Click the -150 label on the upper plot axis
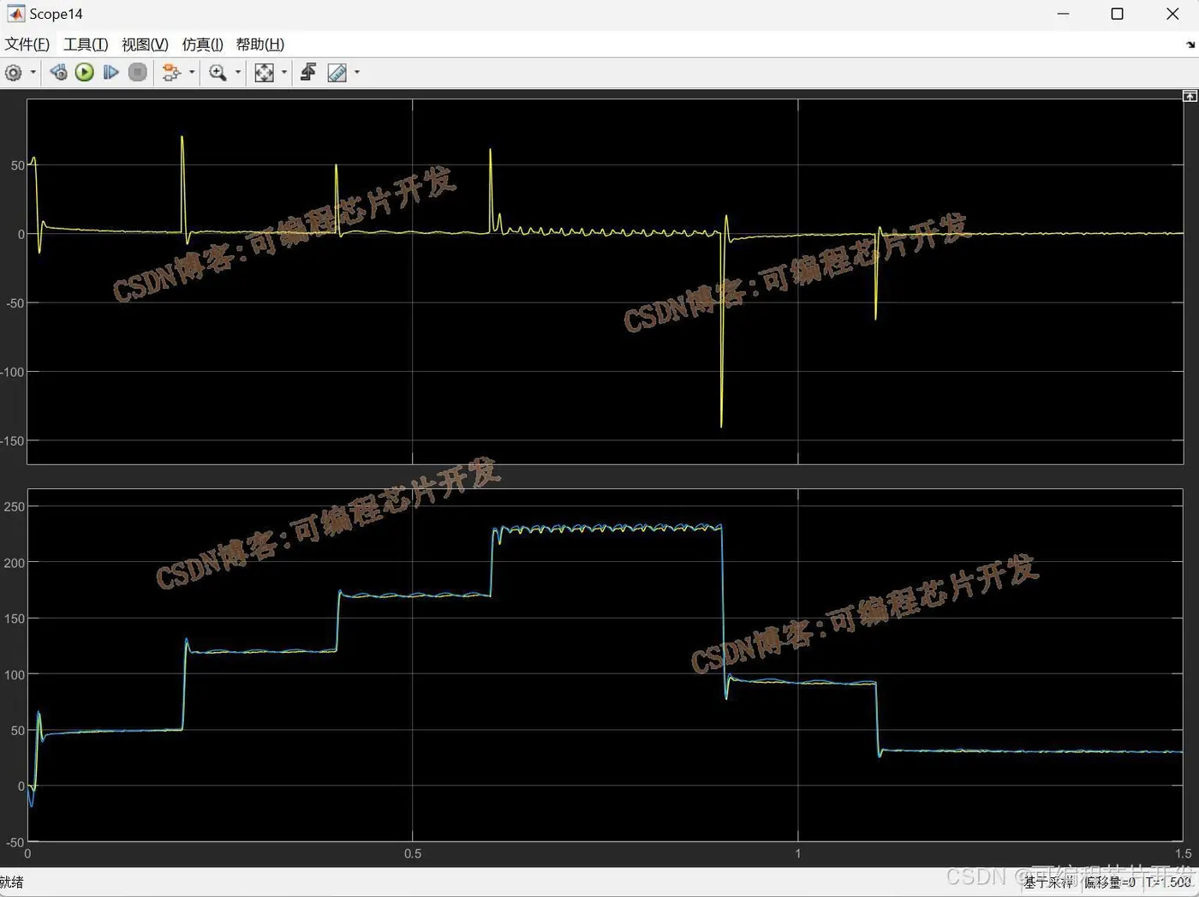Image resolution: width=1199 pixels, height=897 pixels. [13, 440]
